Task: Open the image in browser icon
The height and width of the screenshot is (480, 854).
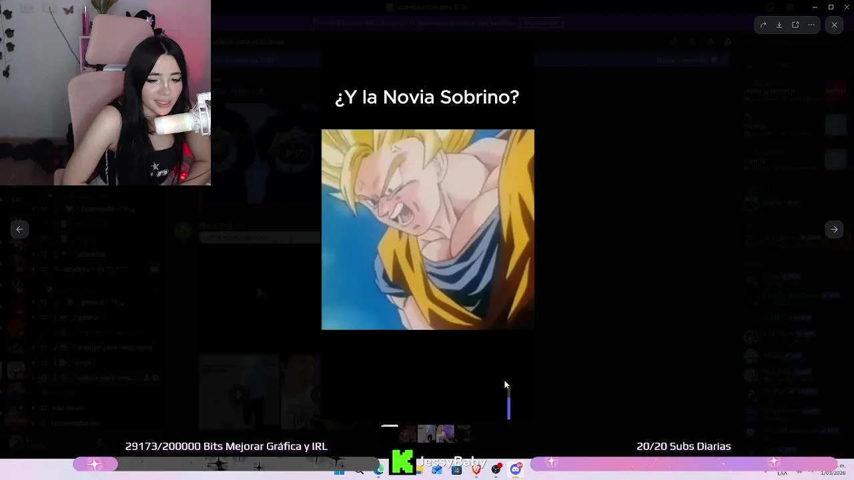Action: tap(795, 25)
